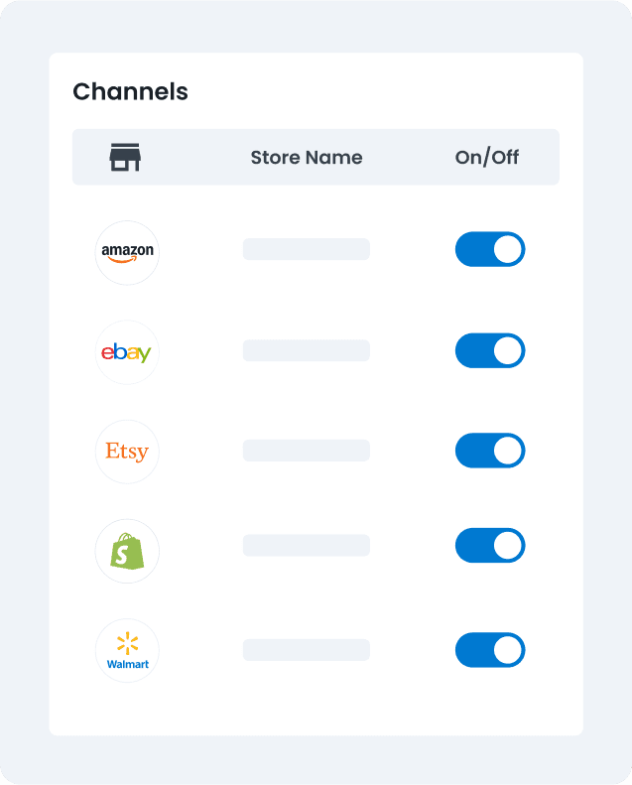This screenshot has width=632, height=785.
Task: Click the Shopify store name placeholder
Action: click(x=307, y=546)
